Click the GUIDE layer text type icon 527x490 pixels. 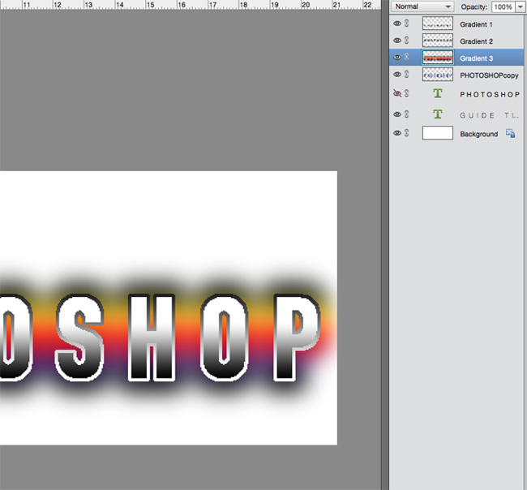click(x=438, y=114)
